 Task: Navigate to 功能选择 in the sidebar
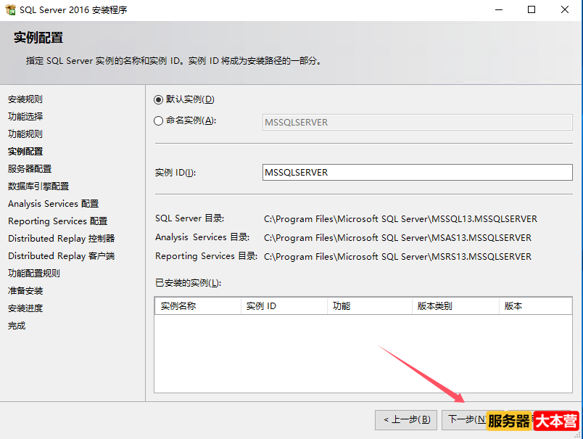click(x=27, y=116)
